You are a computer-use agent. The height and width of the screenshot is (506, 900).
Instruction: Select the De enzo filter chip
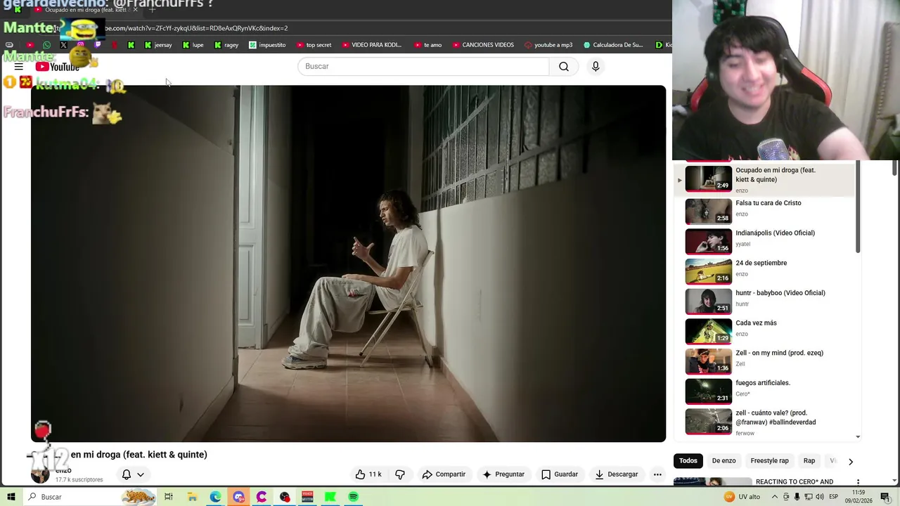[x=724, y=461]
